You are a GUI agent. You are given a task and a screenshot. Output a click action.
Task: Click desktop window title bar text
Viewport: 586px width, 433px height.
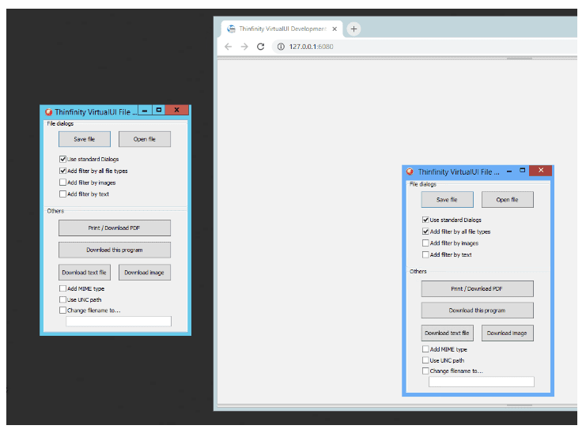96,112
